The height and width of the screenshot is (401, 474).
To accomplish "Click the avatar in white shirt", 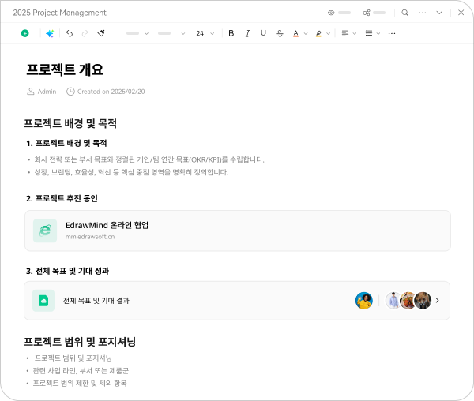I will [x=393, y=301].
